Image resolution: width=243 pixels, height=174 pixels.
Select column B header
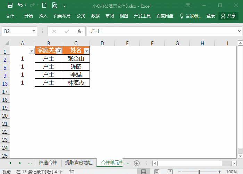pos(49,43)
